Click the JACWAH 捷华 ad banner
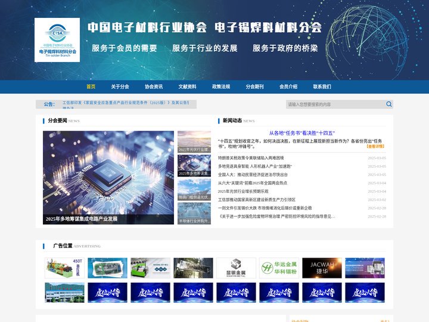Image resolution: width=429 pixels, height=322 pixels. [322, 268]
